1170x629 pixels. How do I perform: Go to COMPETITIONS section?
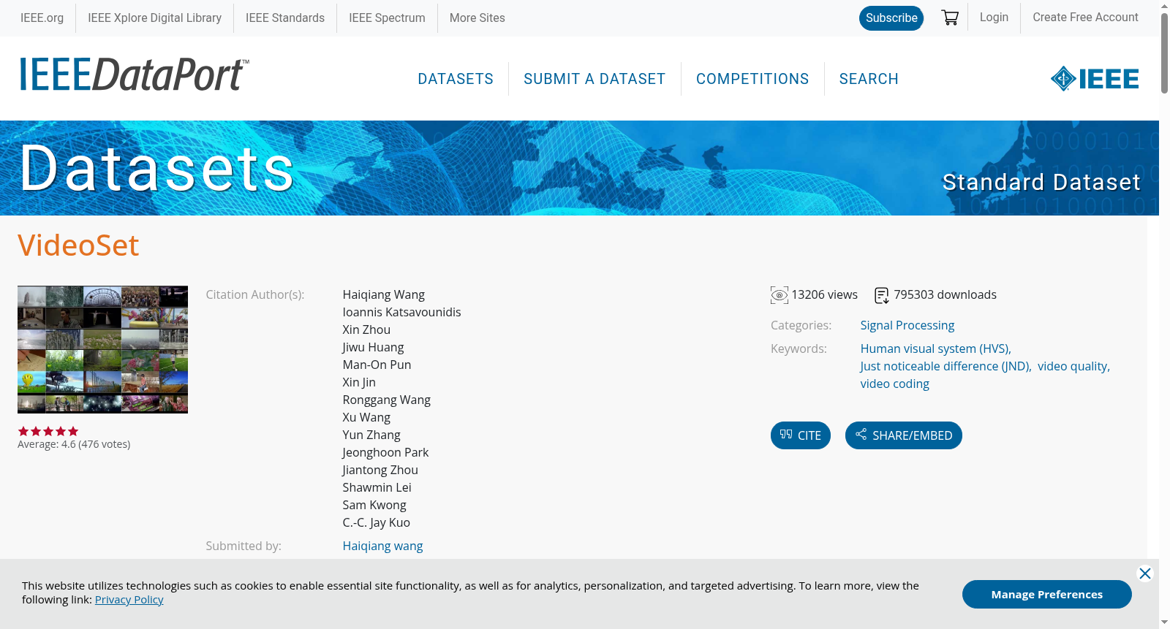pyautogui.click(x=752, y=79)
